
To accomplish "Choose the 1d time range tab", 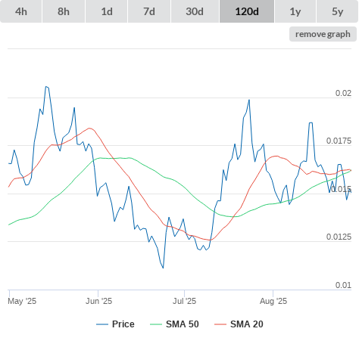I will point(107,11).
